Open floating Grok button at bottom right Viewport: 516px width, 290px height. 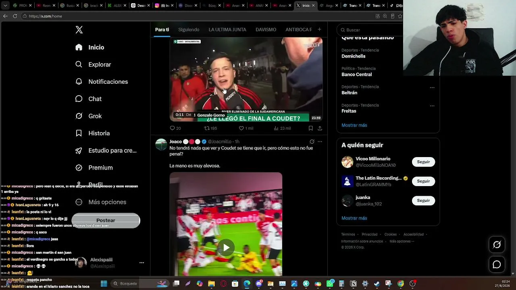click(497, 244)
